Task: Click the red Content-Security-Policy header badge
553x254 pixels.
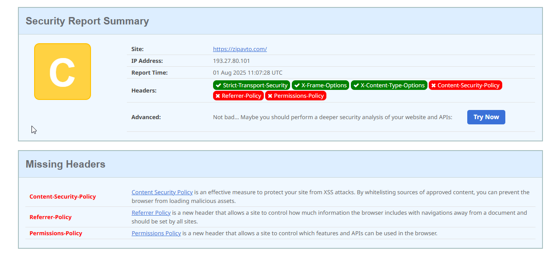Action: [465, 85]
